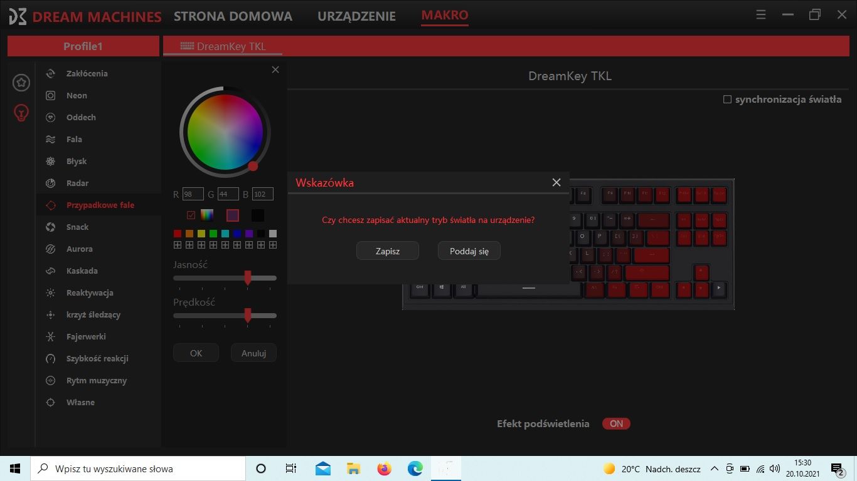Viewport: 857px width, 481px height.
Task: Open Task View on the taskbar
Action: (x=291, y=468)
